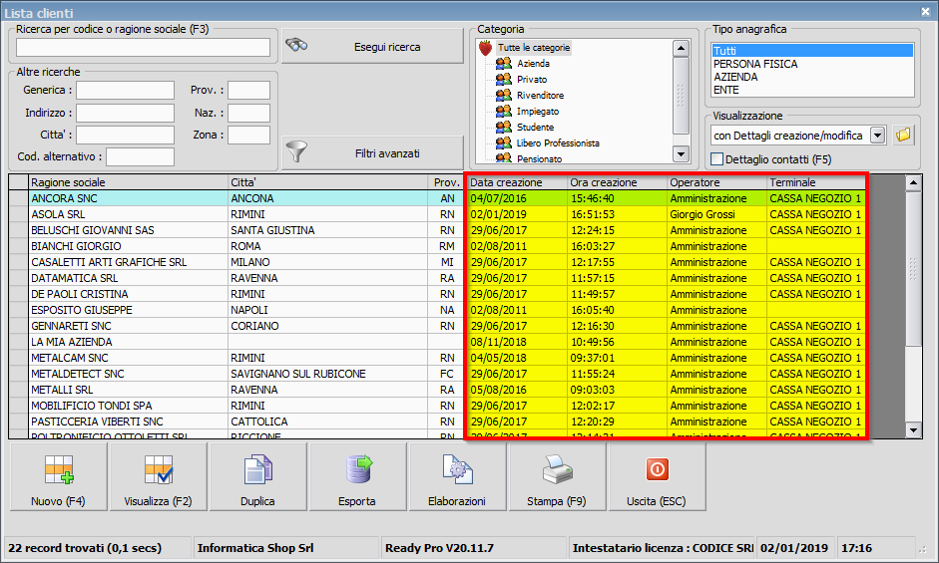The height and width of the screenshot is (563, 939).
Task: Click the Elaborazioni gear document icon
Action: [x=457, y=469]
